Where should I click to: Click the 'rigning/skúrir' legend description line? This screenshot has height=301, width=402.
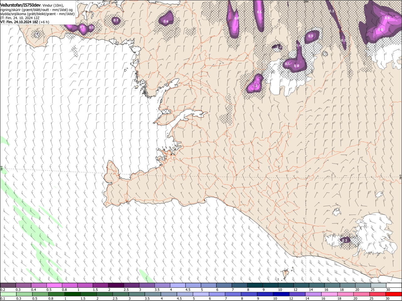(x=36, y=10)
